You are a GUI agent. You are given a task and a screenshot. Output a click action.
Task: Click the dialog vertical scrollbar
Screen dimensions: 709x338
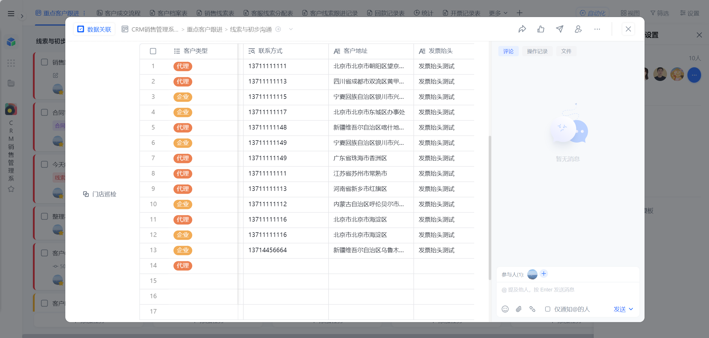[x=490, y=208]
